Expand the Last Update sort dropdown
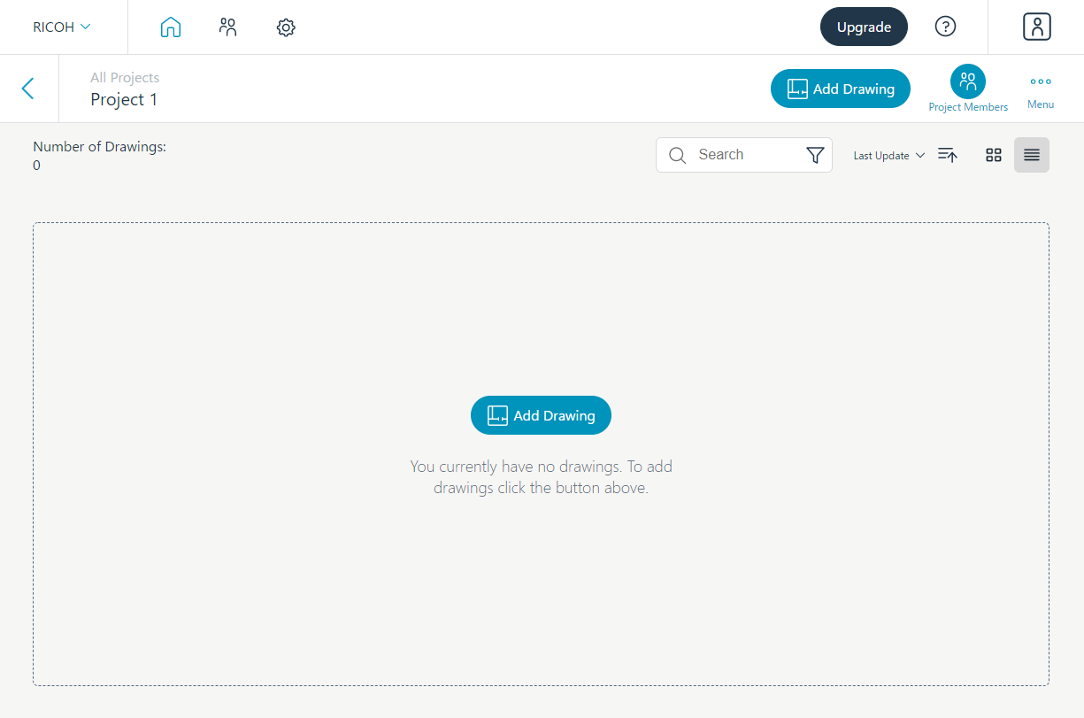1084x718 pixels. click(889, 155)
